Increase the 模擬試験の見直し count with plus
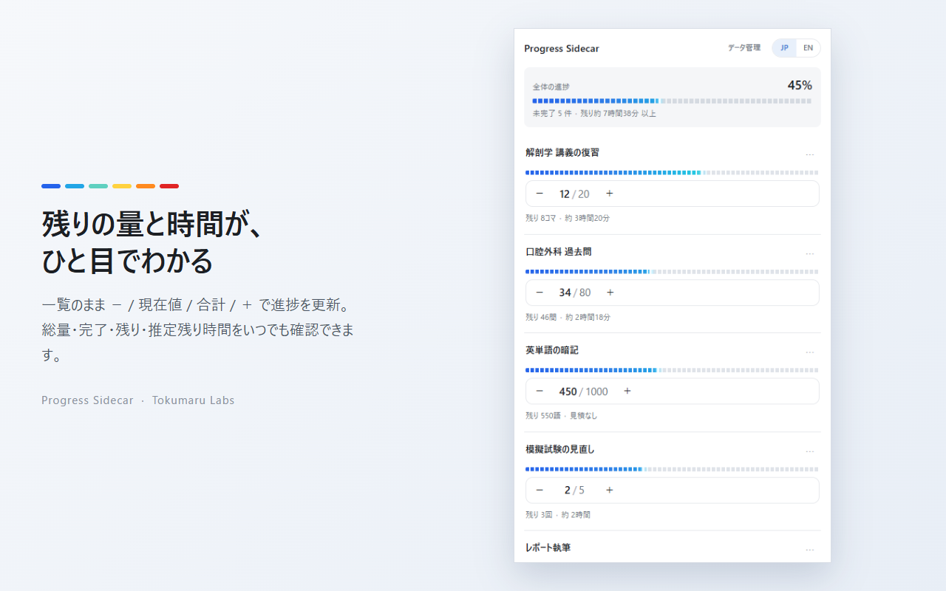The height and width of the screenshot is (591, 946). [x=610, y=490]
